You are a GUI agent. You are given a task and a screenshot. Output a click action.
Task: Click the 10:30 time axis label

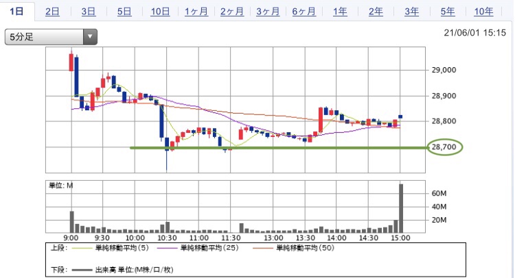click(x=167, y=238)
